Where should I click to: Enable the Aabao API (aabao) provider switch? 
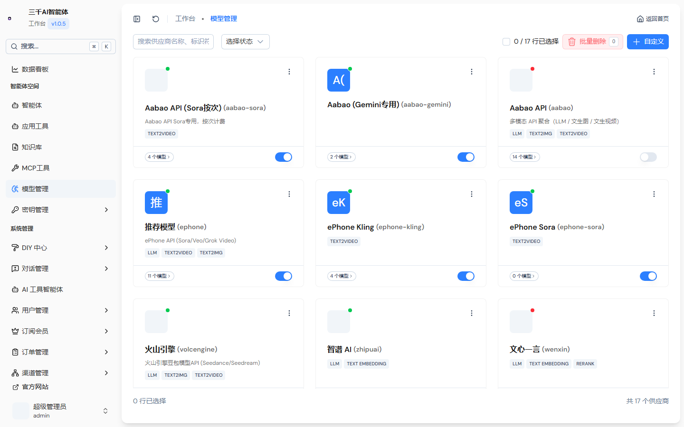[x=648, y=157]
